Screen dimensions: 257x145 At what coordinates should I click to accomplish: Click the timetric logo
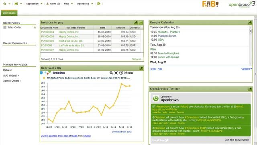click(x=53, y=72)
